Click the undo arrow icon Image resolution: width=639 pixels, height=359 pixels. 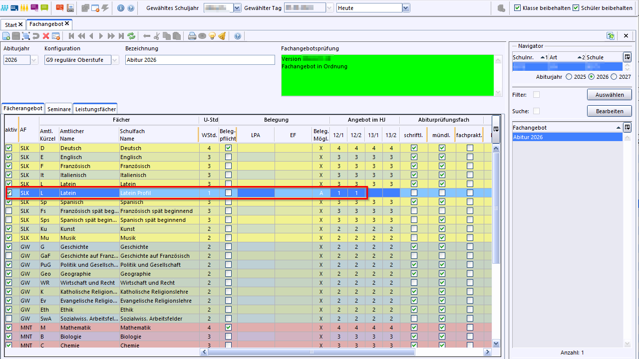36,36
